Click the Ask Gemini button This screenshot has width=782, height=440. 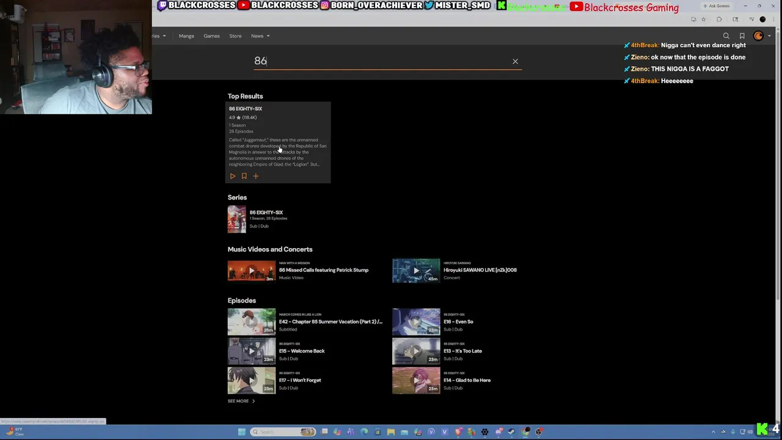tap(717, 6)
